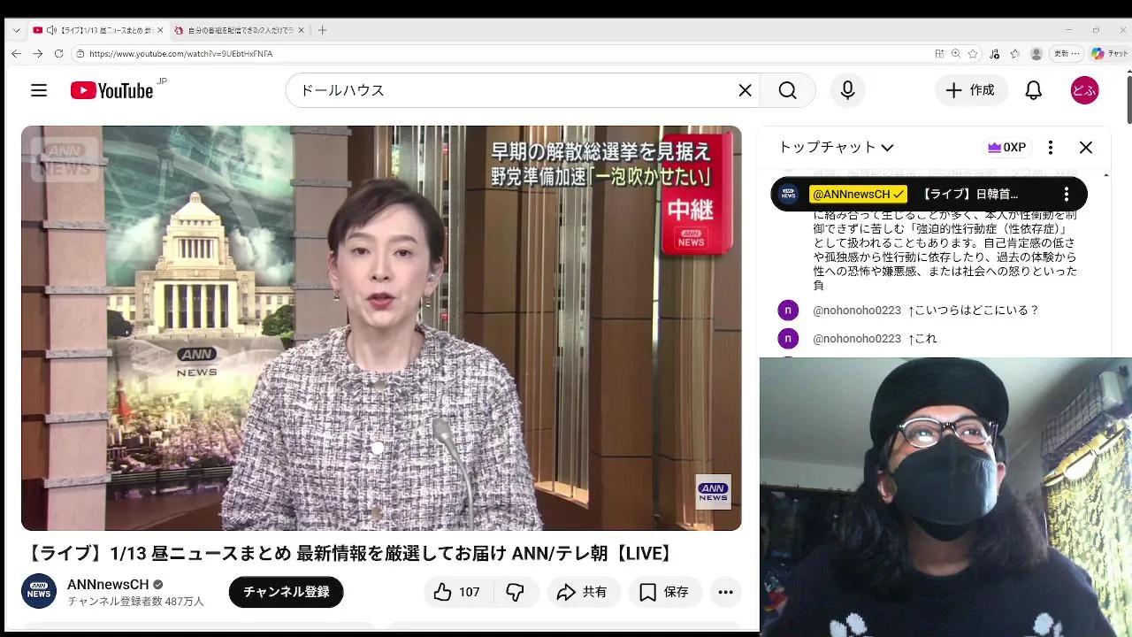The width and height of the screenshot is (1132, 637).
Task: Click the こいつらはどこにいる？ chat message
Action: click(x=973, y=311)
